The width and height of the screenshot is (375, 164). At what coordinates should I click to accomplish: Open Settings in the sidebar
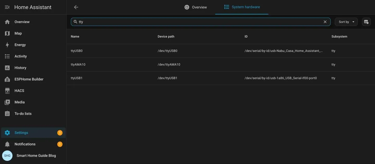coord(33,133)
